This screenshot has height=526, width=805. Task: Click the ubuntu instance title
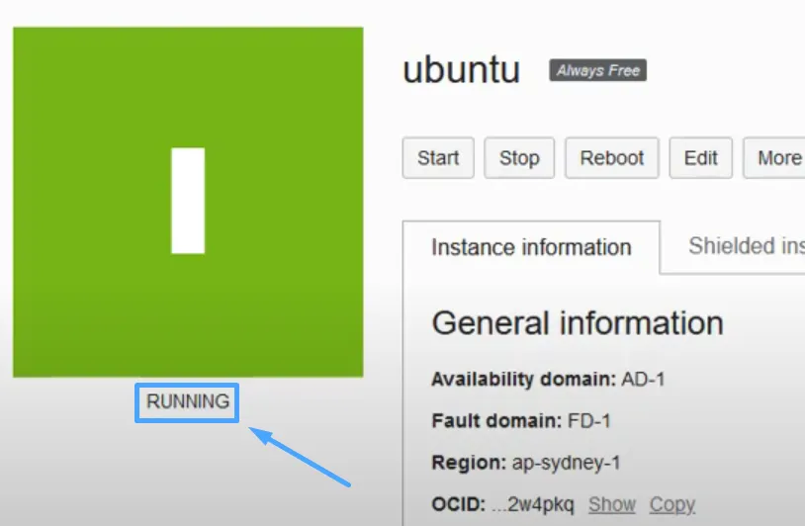click(462, 70)
